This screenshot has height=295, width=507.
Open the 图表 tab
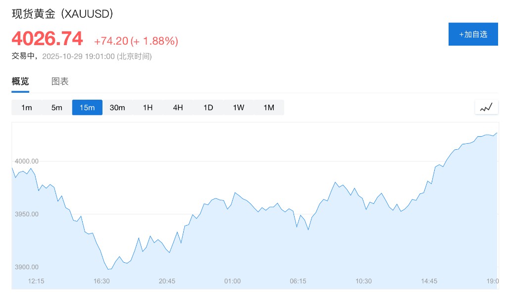pyautogui.click(x=60, y=82)
